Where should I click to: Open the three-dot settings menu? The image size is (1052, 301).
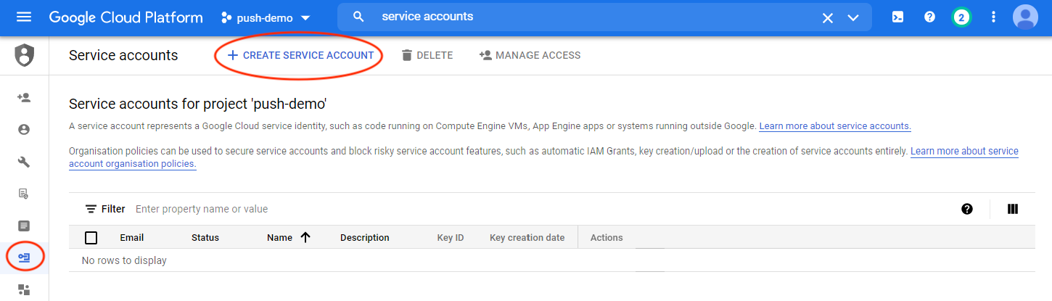(x=993, y=17)
